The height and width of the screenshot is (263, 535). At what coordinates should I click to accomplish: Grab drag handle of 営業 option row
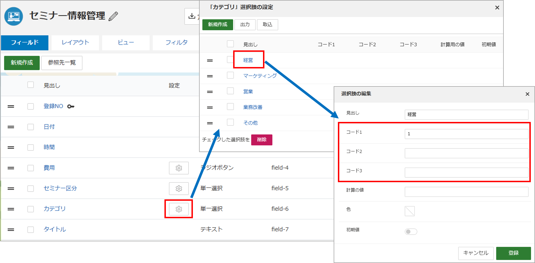(x=210, y=92)
